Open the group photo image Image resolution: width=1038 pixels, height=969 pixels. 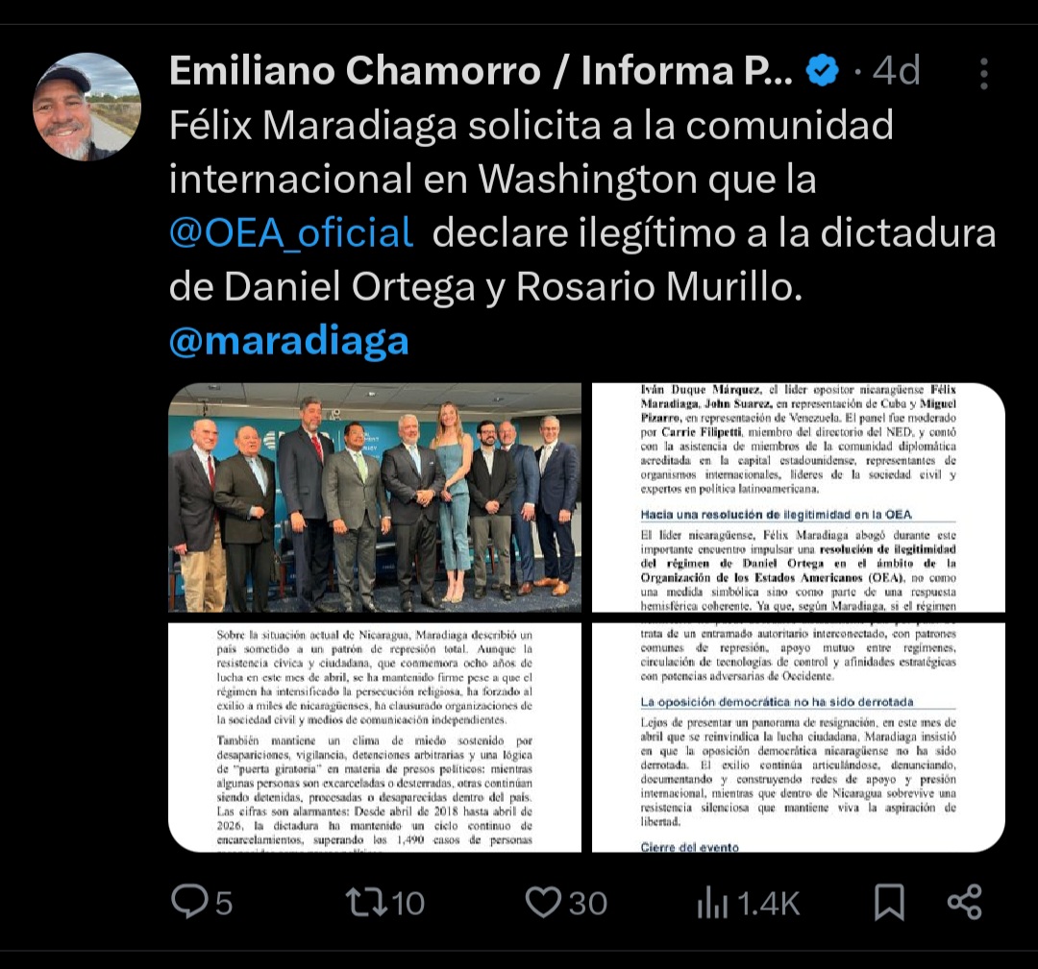(375, 497)
